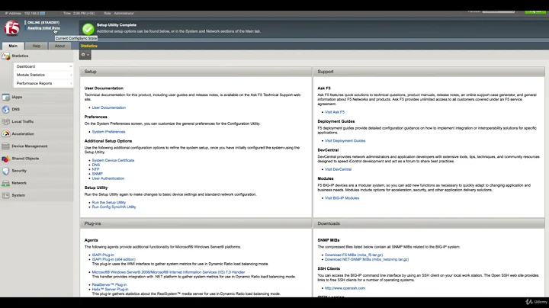549x308 pixels.
Task: Switch to the Help tab
Action: coord(37,46)
